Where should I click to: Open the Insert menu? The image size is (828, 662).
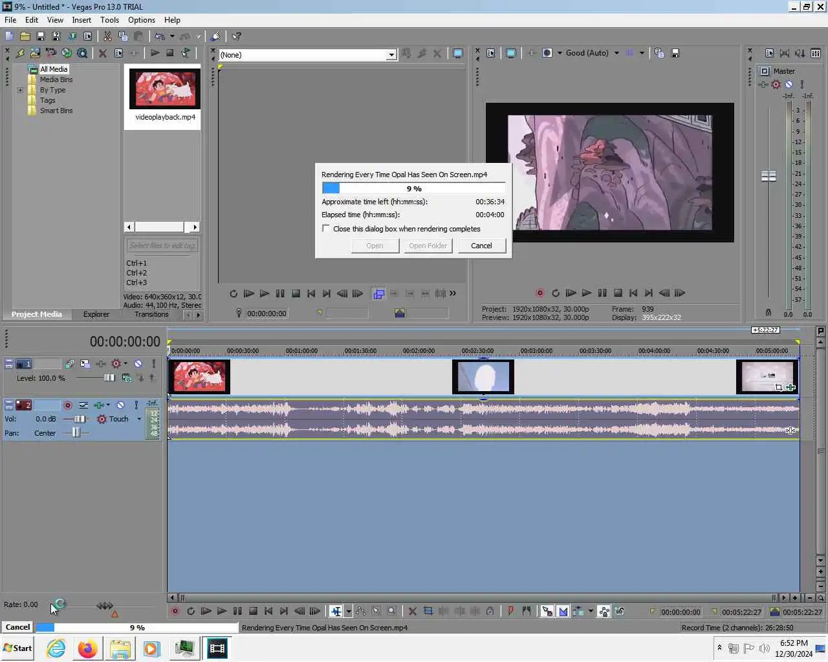tap(82, 20)
